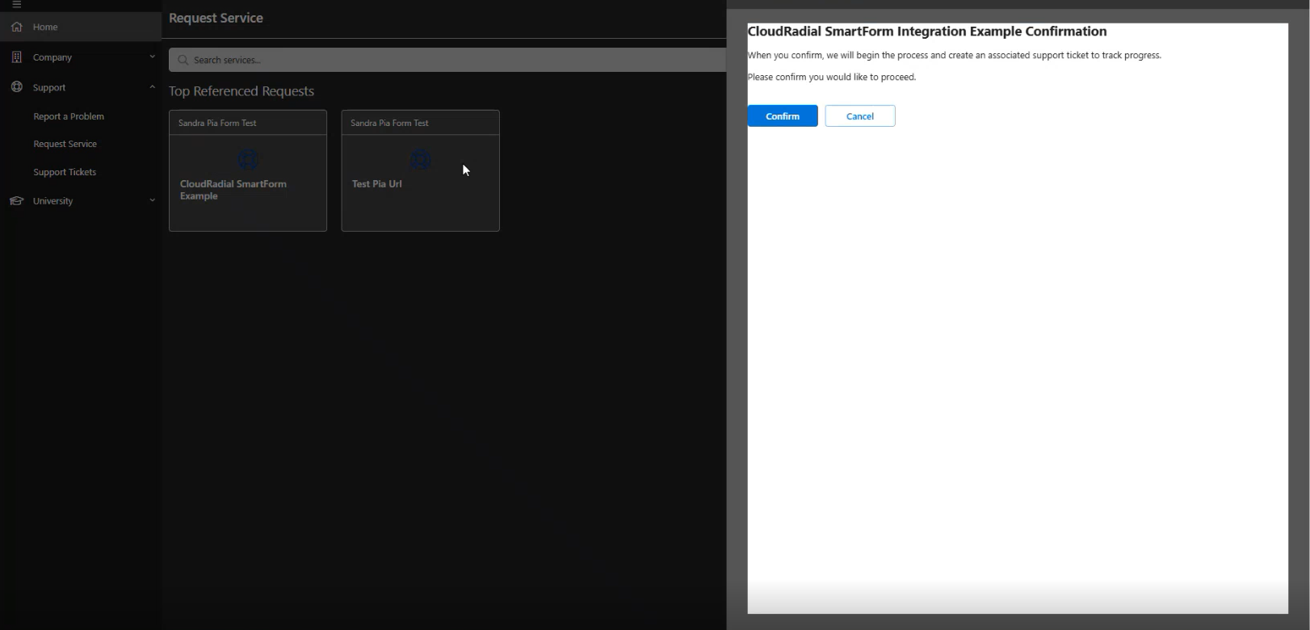This screenshot has width=1310, height=630.
Task: Open the CloudRadial SmartForm Example card
Action: tap(248, 170)
